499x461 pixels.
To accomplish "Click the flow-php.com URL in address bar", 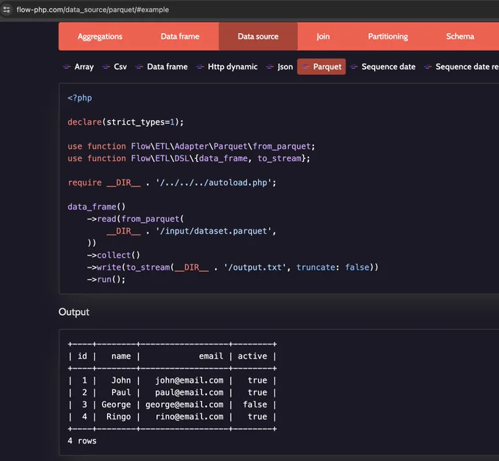I will (92, 10).
